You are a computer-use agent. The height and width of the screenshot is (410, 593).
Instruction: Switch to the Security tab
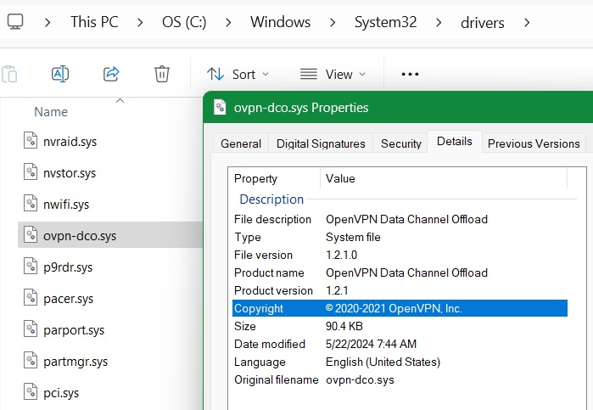(401, 143)
